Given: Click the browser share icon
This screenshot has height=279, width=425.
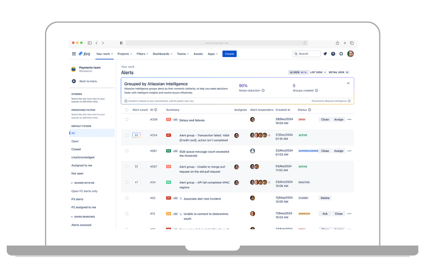Looking at the screenshot, I should pos(338,43).
